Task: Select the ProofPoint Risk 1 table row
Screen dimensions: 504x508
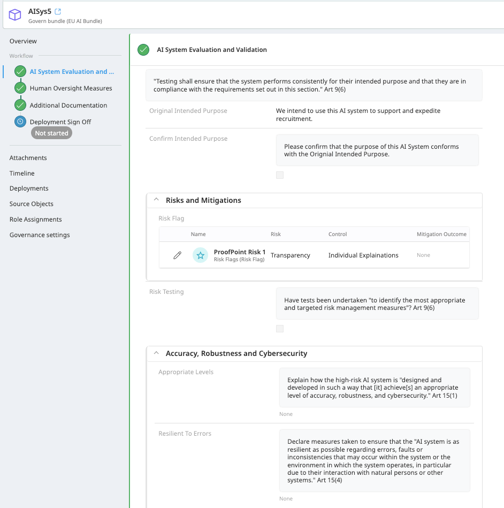Action: [321, 255]
